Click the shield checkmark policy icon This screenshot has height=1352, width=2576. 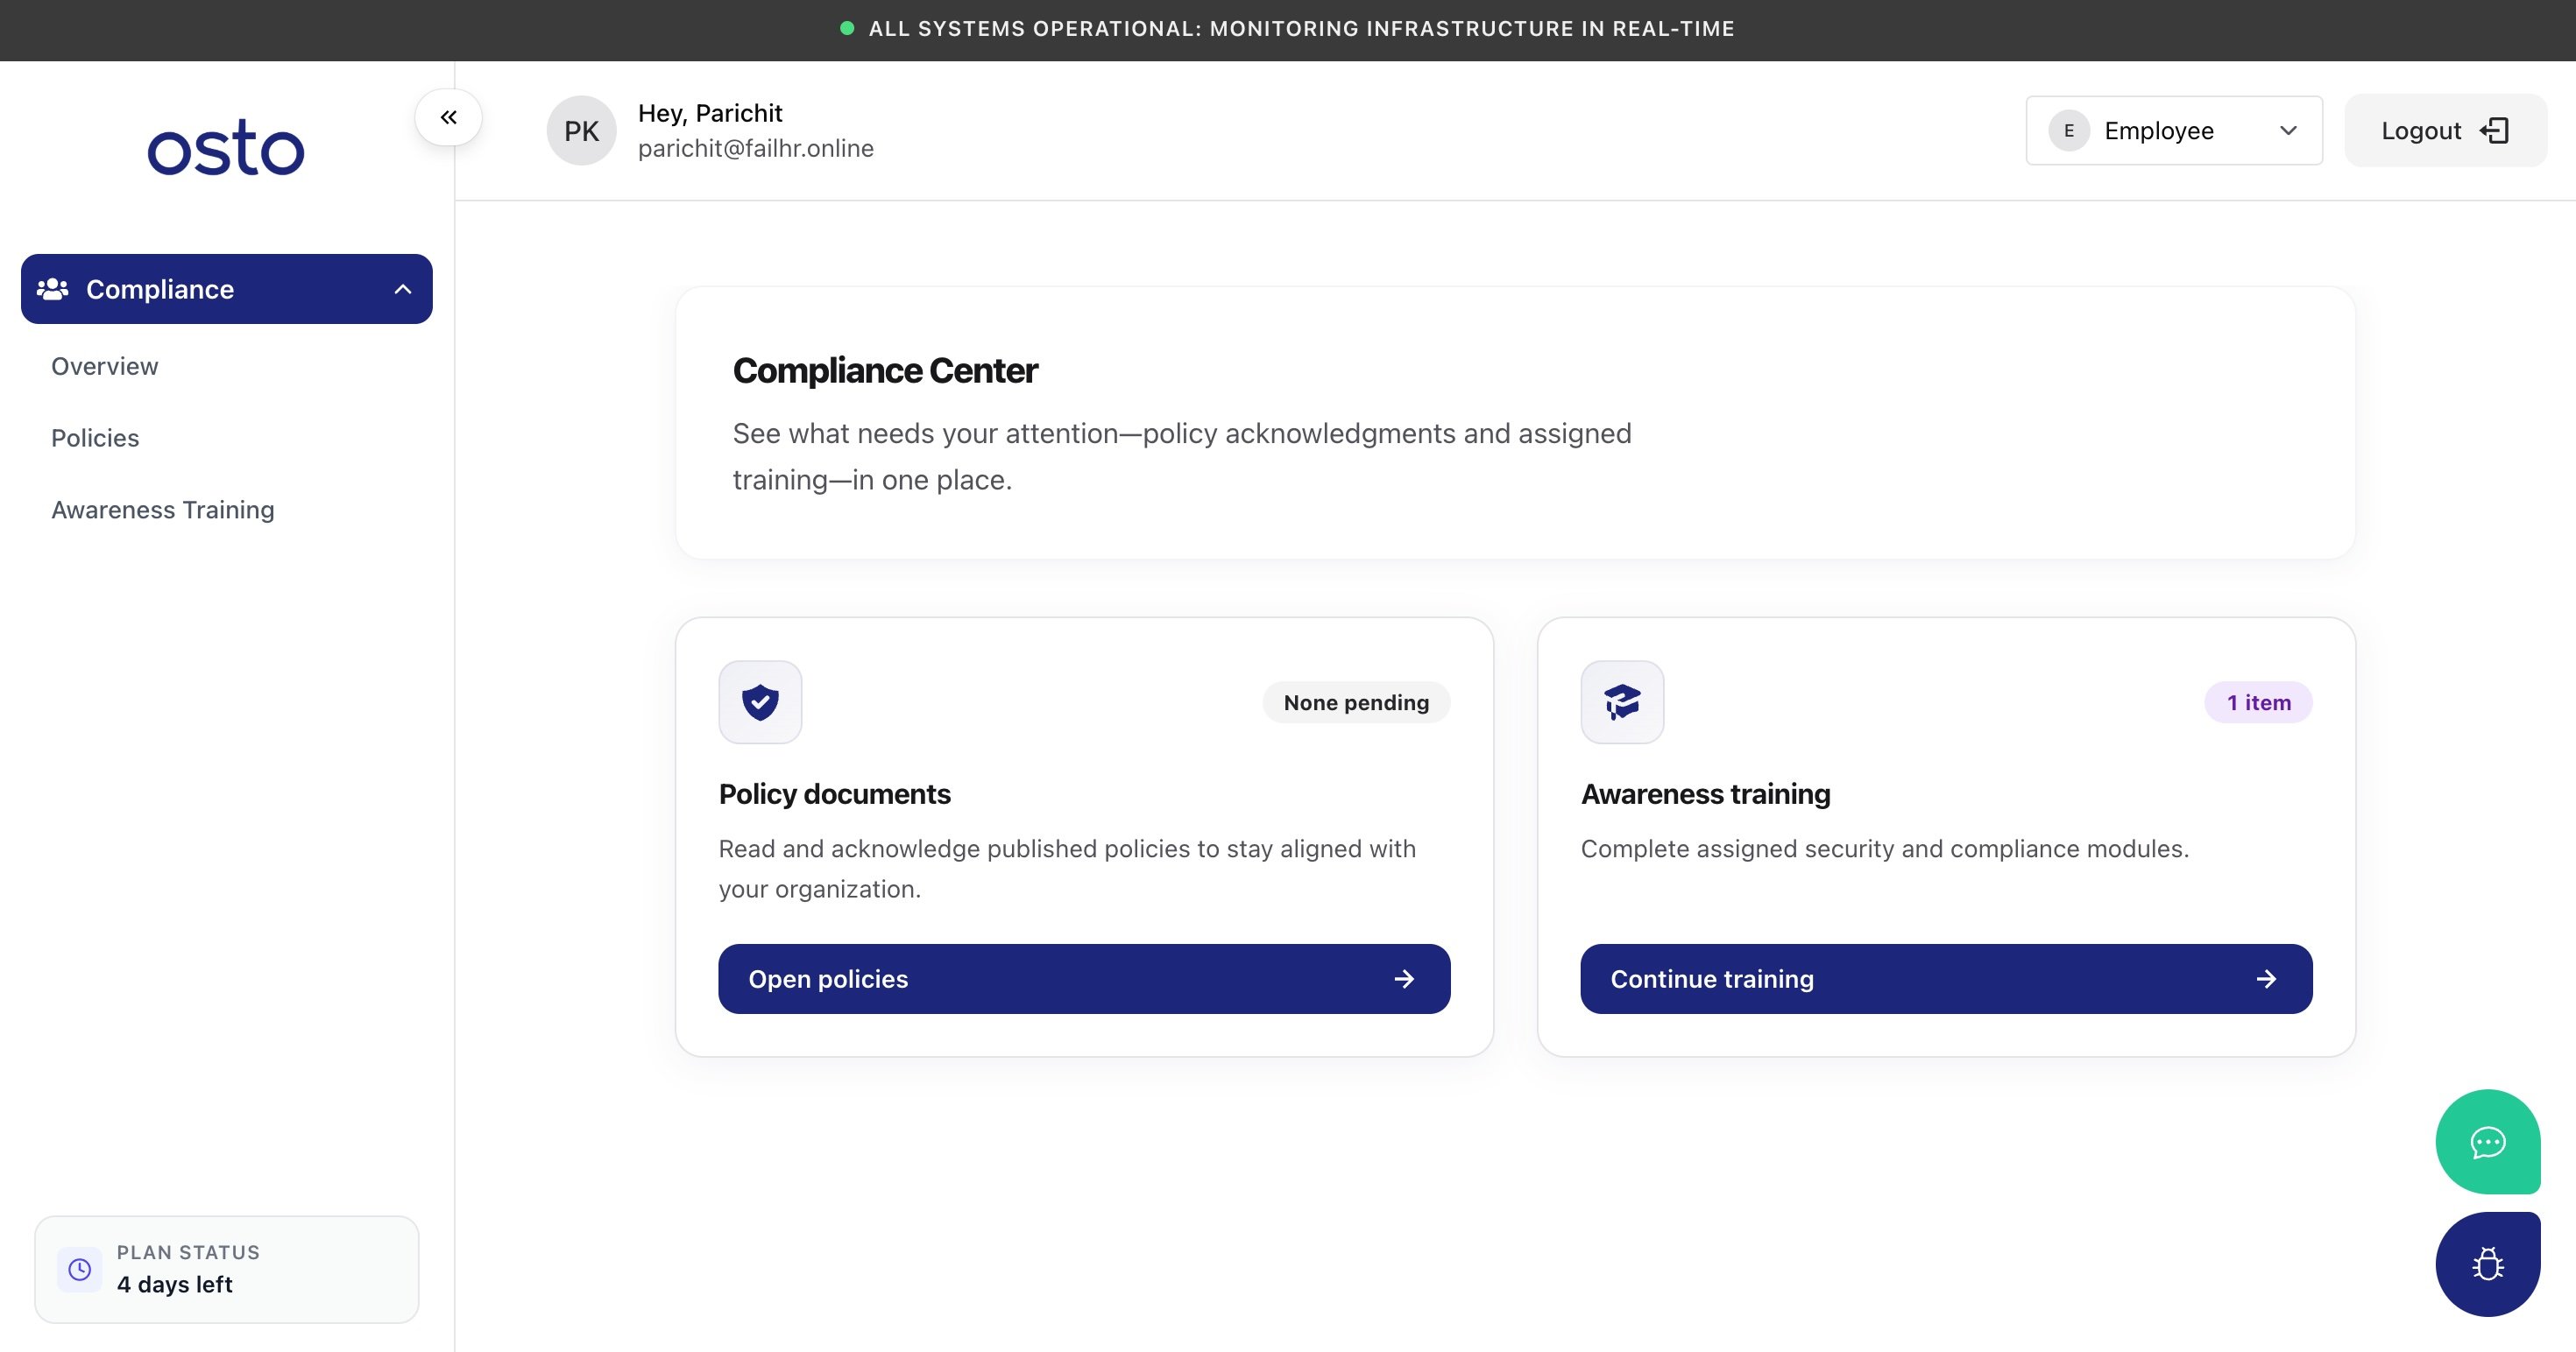pos(760,702)
